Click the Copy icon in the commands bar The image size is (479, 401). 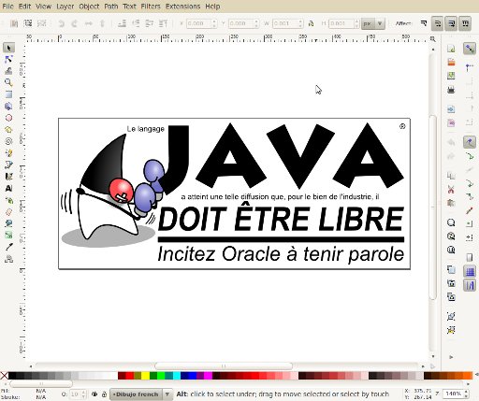coord(451,176)
